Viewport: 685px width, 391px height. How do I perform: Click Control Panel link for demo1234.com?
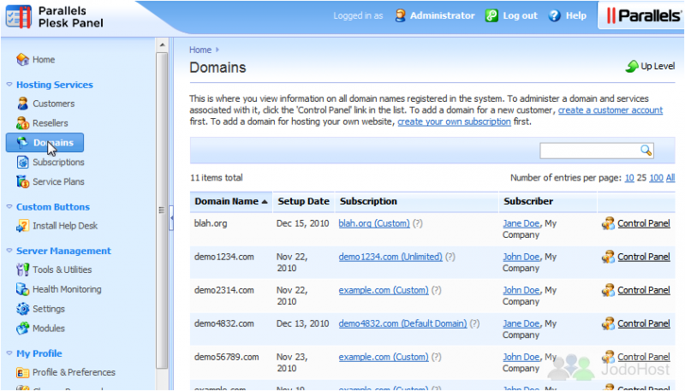(644, 257)
